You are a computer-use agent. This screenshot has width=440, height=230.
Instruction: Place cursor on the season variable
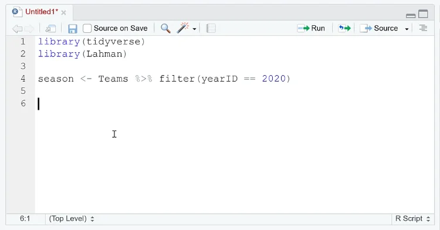point(56,79)
